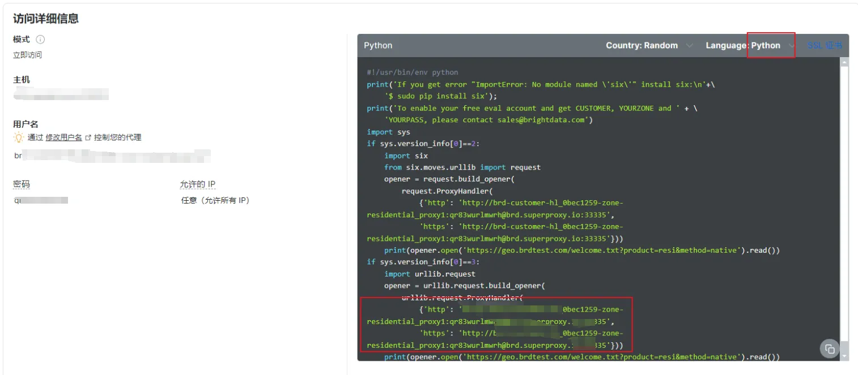Click the blurred 用户名 username value
The width and height of the screenshot is (858, 375).
pos(112,156)
